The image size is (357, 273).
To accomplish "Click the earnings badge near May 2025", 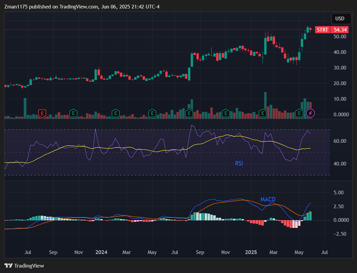I will coord(299,114).
